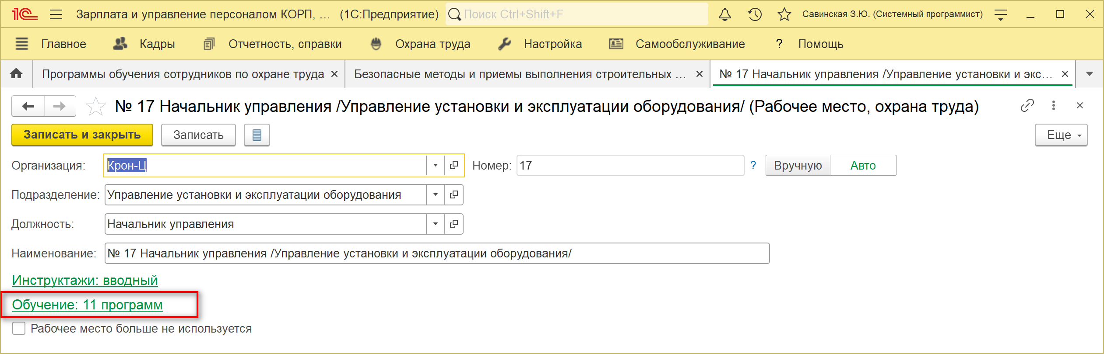This screenshot has width=1104, height=354.
Task: Switch numbering mode to Вручную
Action: pos(798,165)
